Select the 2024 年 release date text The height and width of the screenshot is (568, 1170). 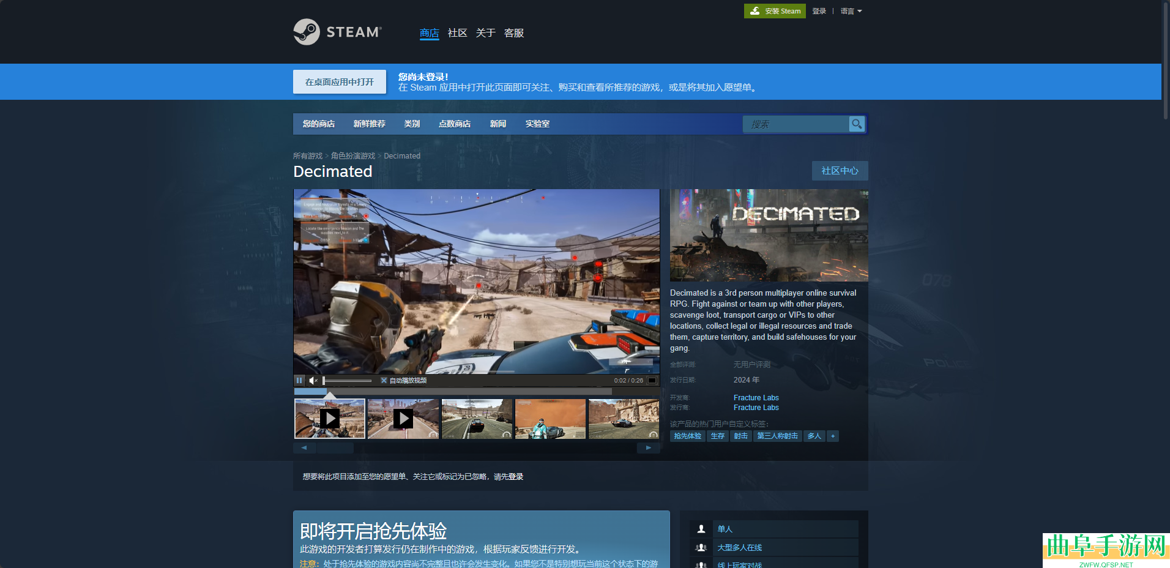click(x=747, y=380)
